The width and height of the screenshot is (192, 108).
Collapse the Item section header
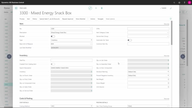[x=21, y=24]
